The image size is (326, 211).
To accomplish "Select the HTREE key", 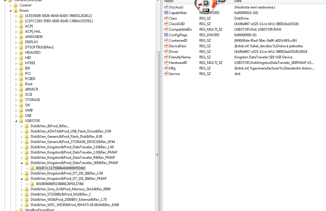I will pos(30,63).
